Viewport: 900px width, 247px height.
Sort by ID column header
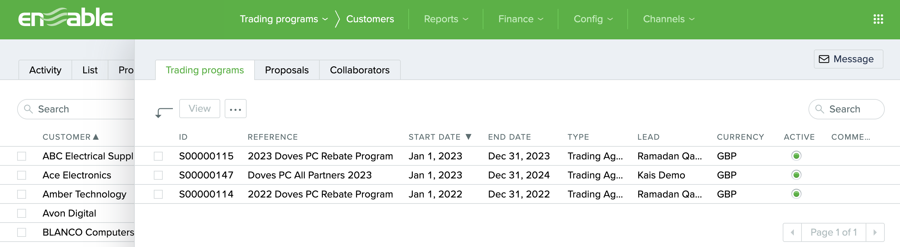click(x=183, y=137)
